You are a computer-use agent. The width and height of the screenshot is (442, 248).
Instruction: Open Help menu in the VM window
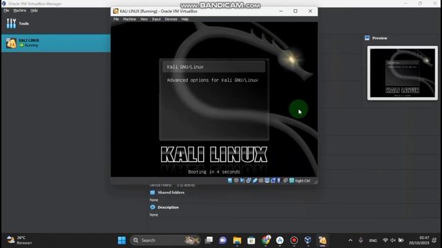184,19
